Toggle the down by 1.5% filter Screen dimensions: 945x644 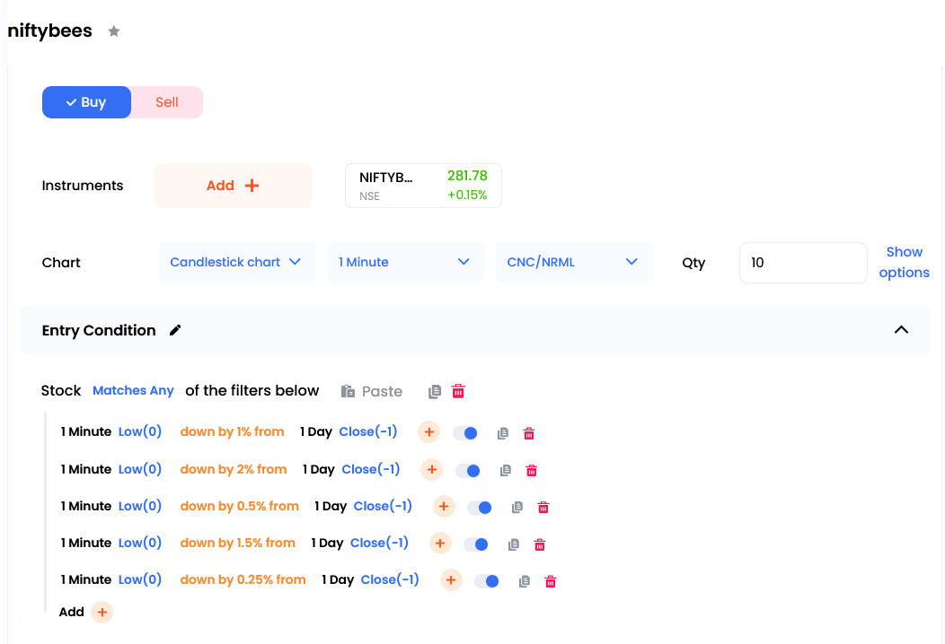(x=476, y=544)
